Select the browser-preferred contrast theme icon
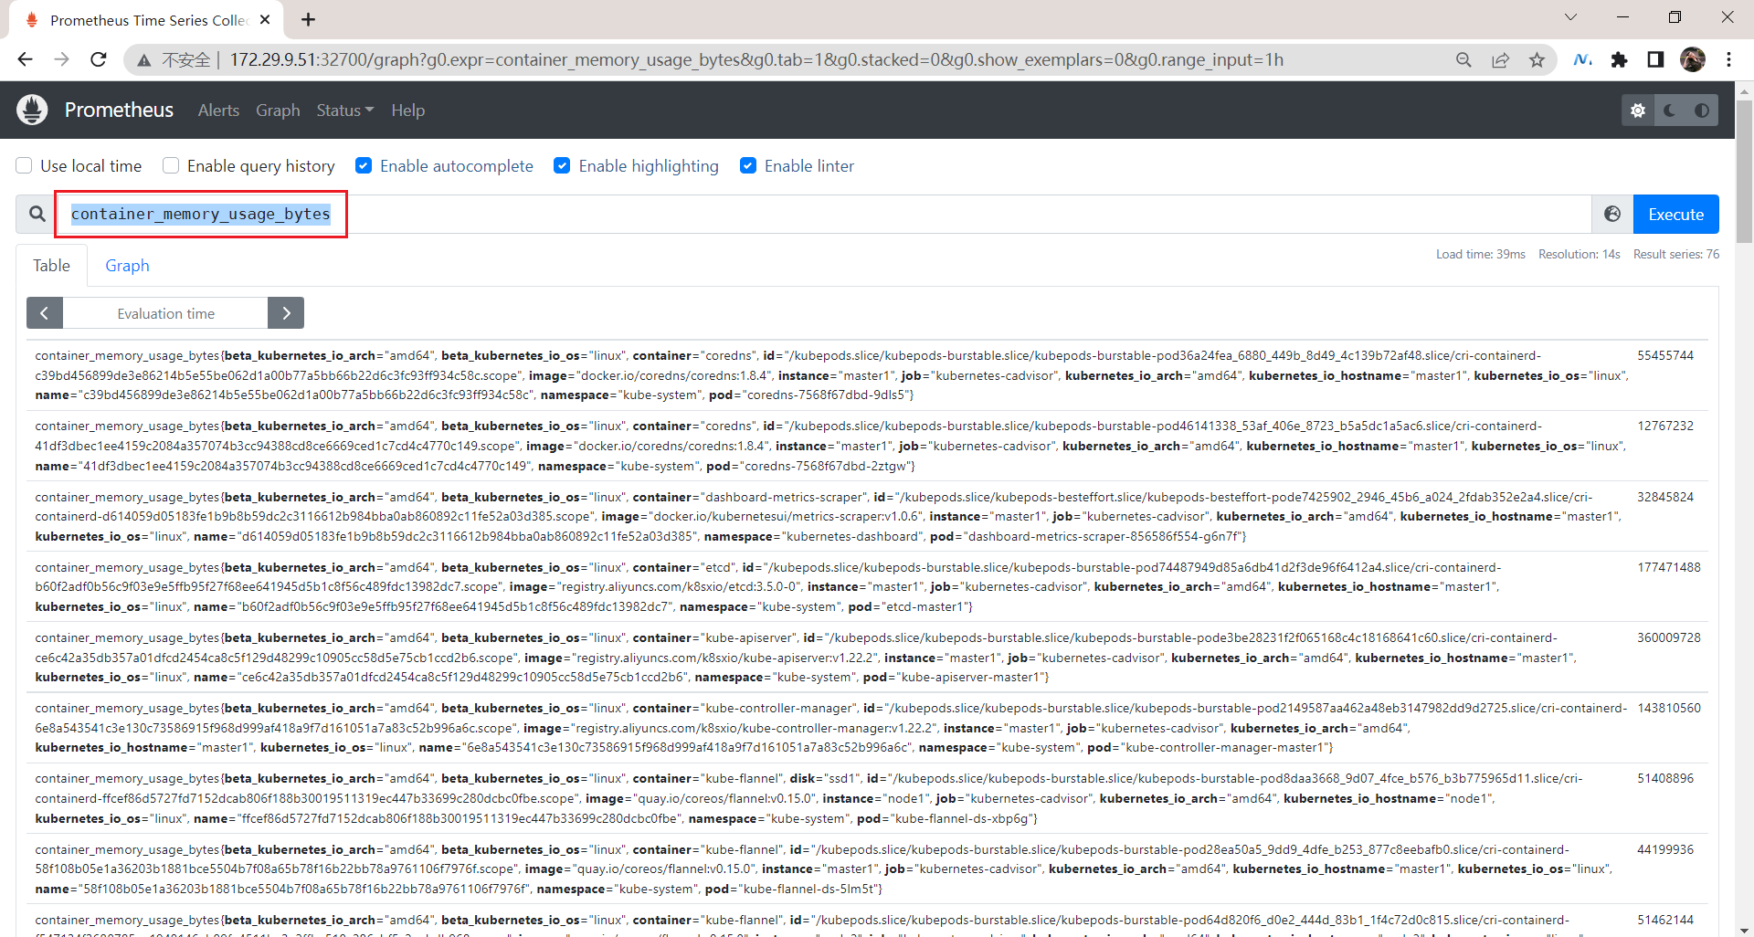Screen dimensions: 1754x937 click(x=1702, y=111)
